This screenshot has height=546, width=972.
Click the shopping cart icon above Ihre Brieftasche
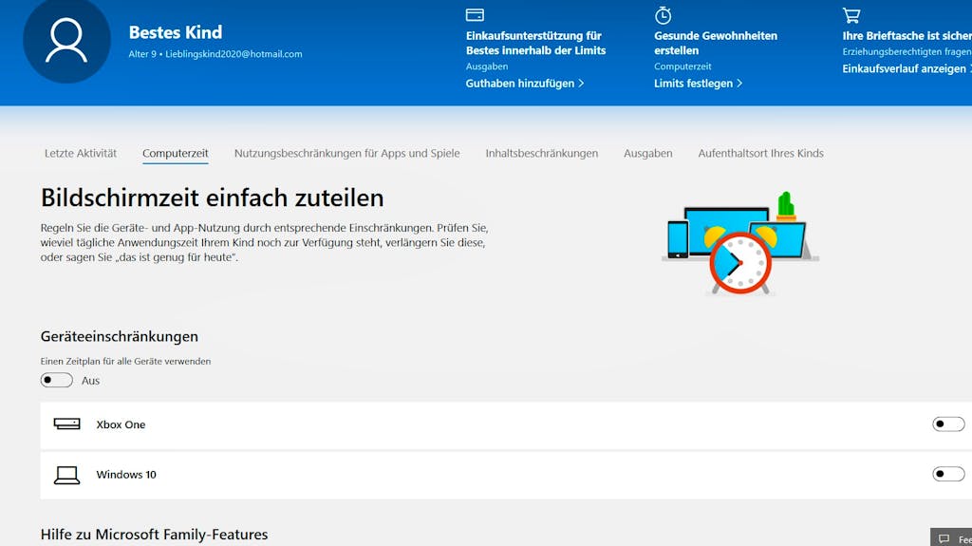tap(851, 15)
